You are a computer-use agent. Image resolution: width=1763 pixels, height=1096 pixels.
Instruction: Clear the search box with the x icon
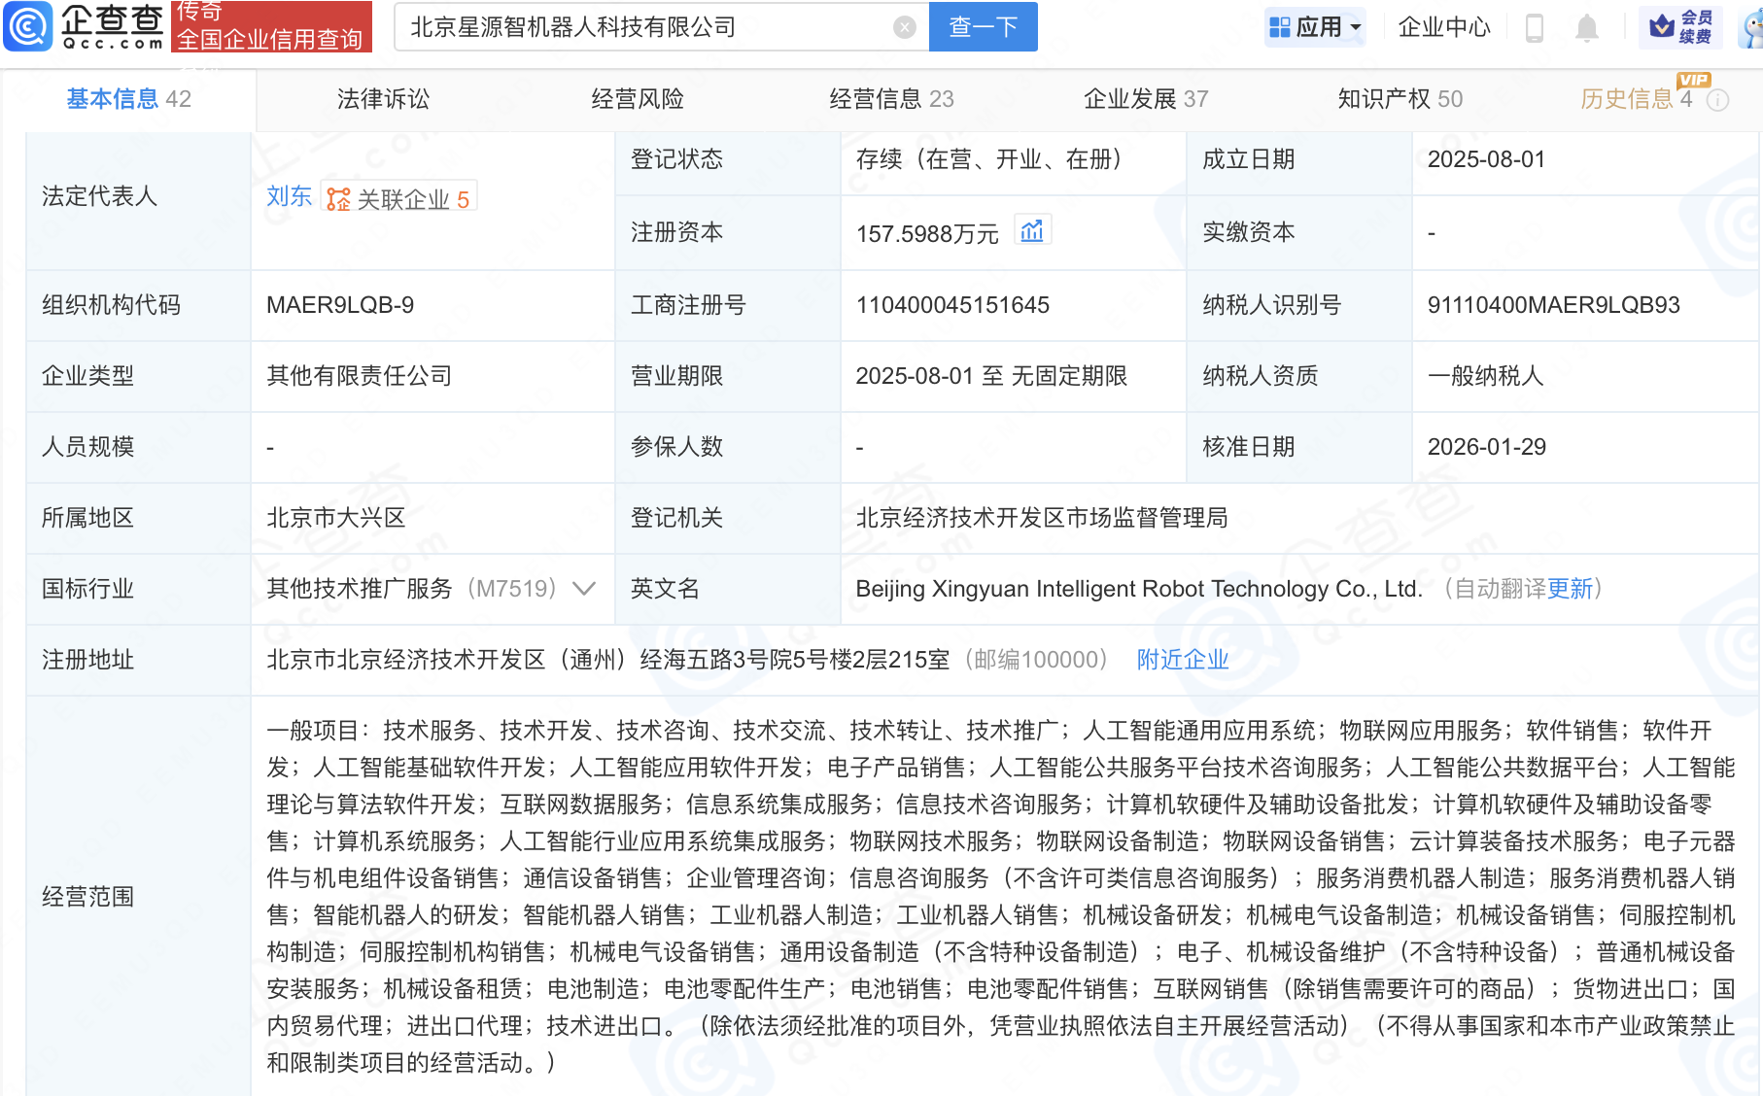(x=906, y=27)
